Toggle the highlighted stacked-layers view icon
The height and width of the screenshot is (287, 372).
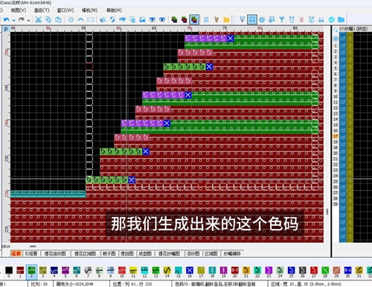[194, 19]
